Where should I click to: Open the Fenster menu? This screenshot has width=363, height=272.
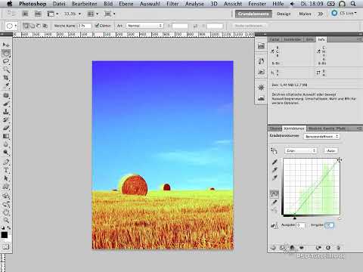tap(257, 4)
